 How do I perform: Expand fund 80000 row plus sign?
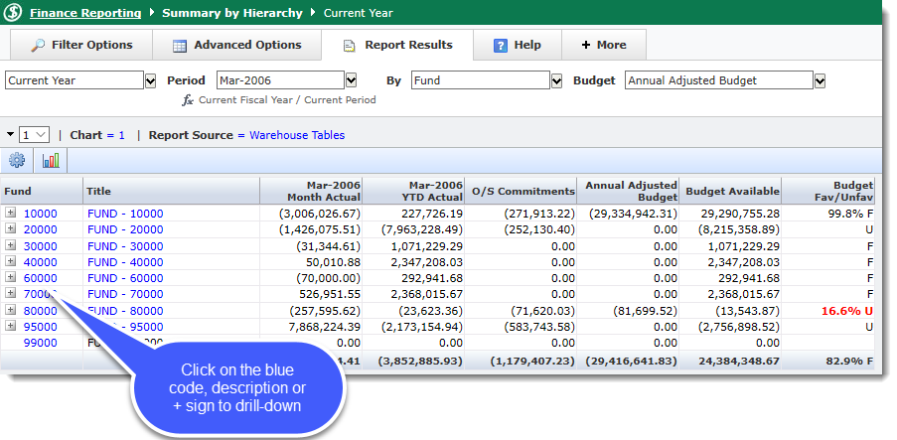coord(11,310)
